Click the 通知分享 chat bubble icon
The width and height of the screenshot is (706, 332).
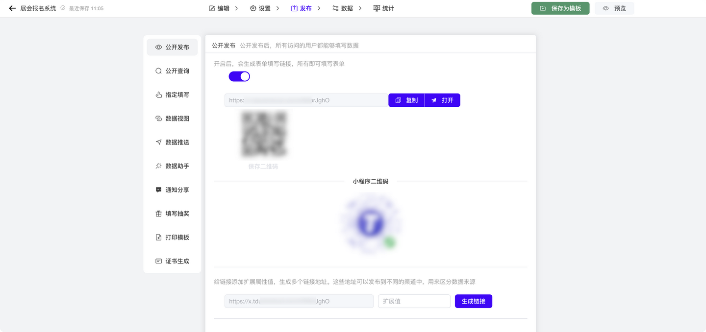tap(158, 190)
